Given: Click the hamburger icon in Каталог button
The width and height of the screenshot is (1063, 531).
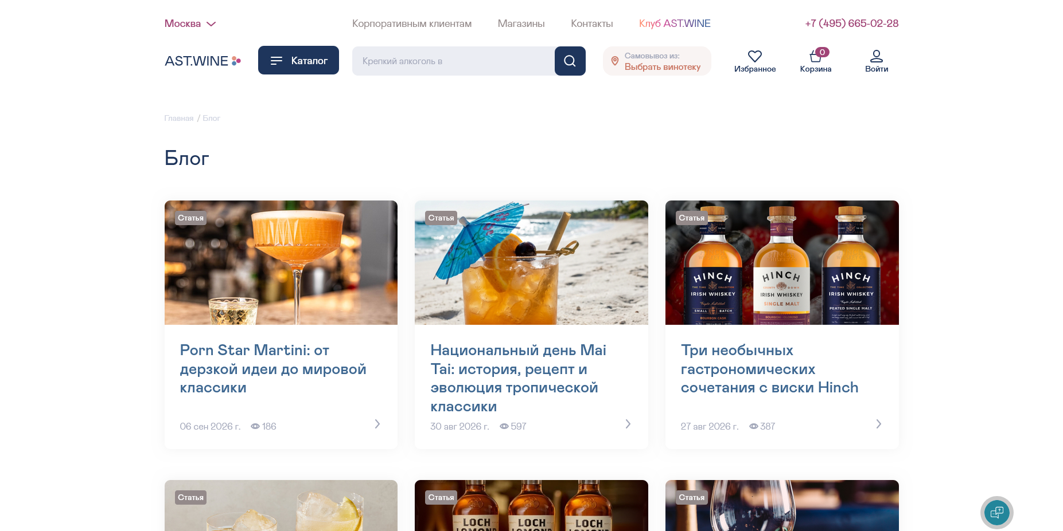Looking at the screenshot, I should [277, 61].
